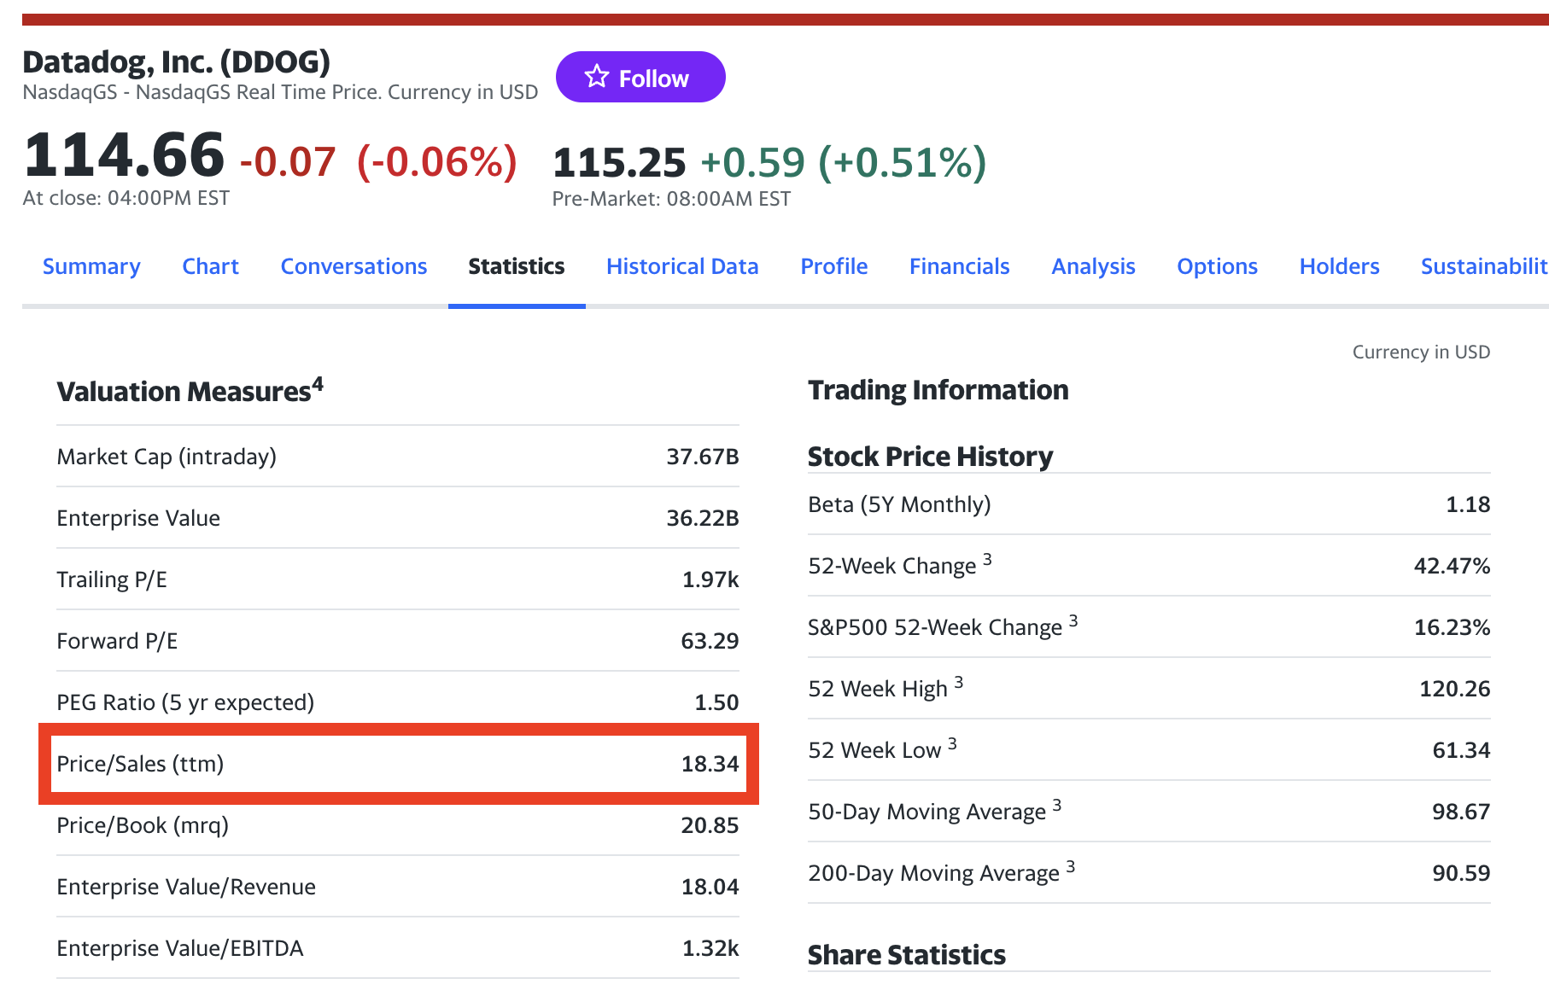Click the Share Statistics heading

pos(906,955)
